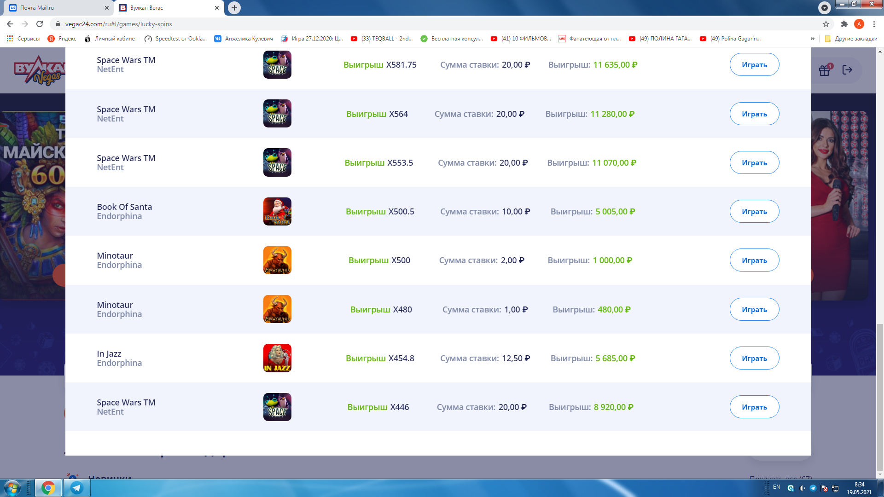Reload the page with refresh icon
The image size is (884, 497).
[x=40, y=24]
